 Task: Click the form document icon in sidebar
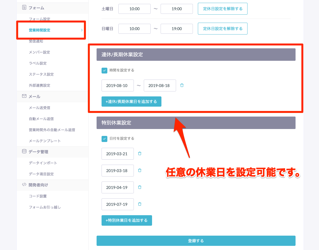(x=24, y=8)
